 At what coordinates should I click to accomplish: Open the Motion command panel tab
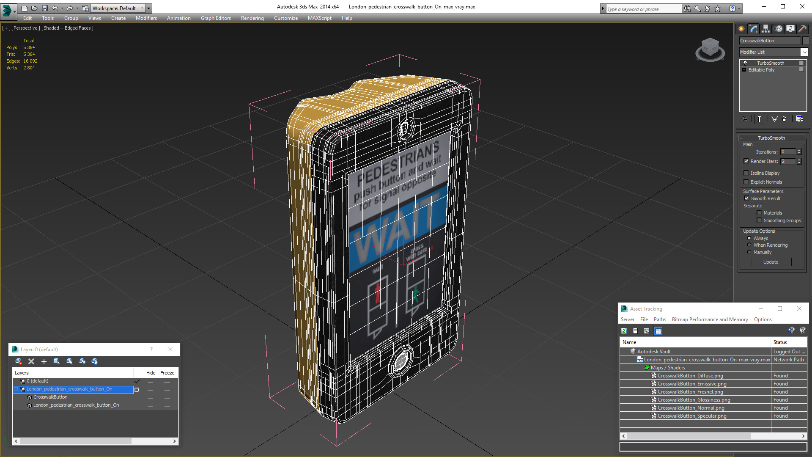pyautogui.click(x=779, y=29)
